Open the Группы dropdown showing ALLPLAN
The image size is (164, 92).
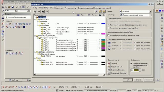150,11
